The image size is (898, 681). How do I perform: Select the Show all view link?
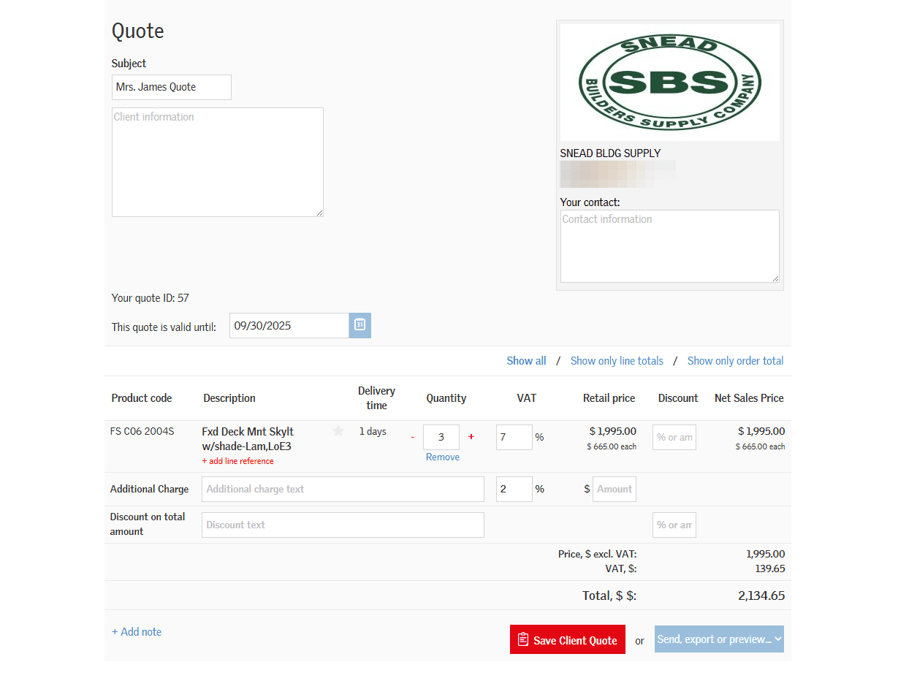coord(526,361)
